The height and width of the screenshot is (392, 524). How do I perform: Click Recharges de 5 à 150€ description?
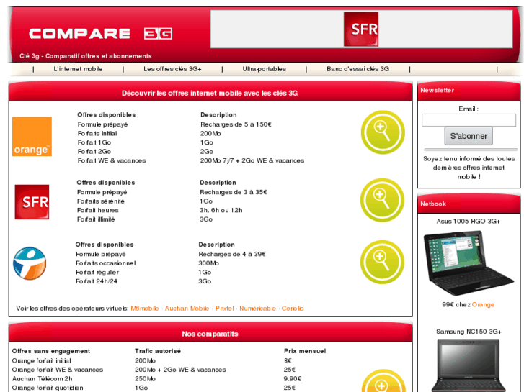(236, 124)
